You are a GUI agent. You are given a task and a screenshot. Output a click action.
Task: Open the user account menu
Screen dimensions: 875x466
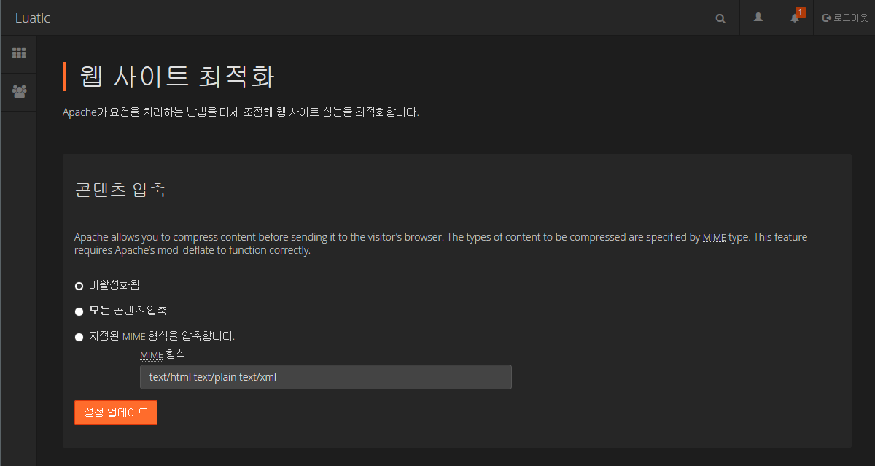pyautogui.click(x=758, y=18)
